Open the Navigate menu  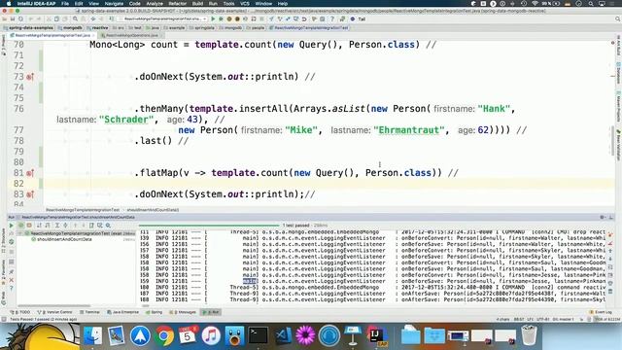click(114, 3)
